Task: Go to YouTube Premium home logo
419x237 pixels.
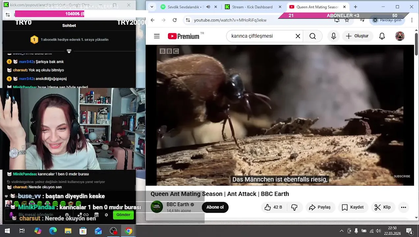Action: pos(184,36)
